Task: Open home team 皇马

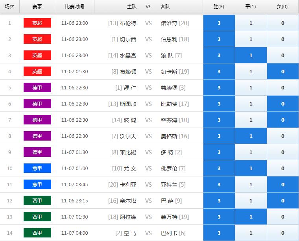Action: [130, 233]
